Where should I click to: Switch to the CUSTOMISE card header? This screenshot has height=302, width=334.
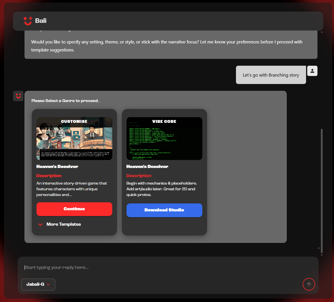(74, 121)
